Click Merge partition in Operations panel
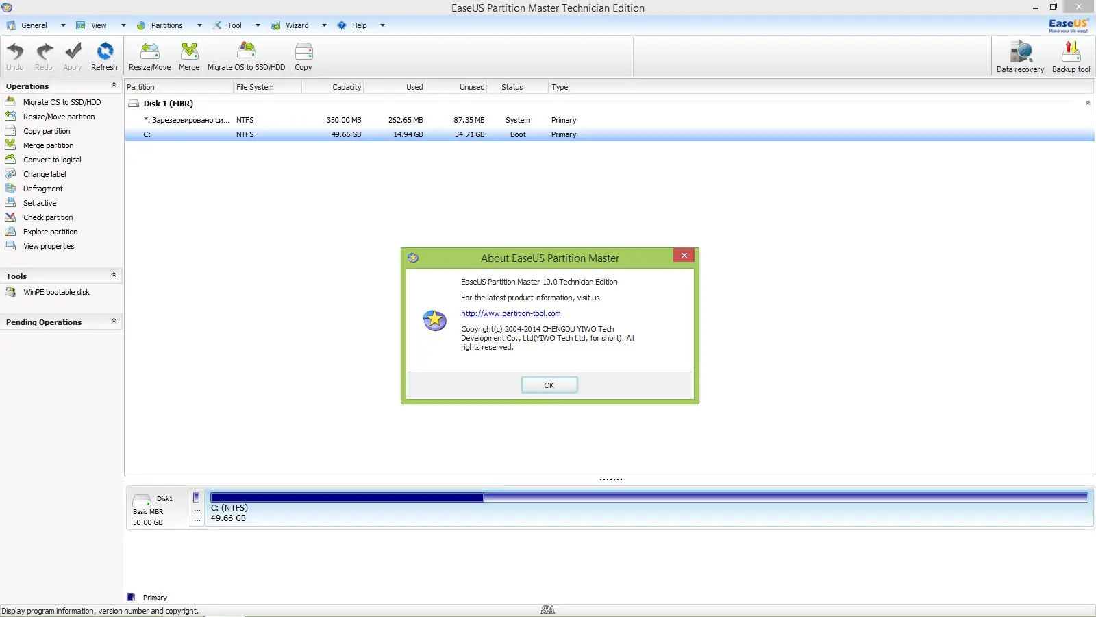1096x617 pixels. [48, 145]
